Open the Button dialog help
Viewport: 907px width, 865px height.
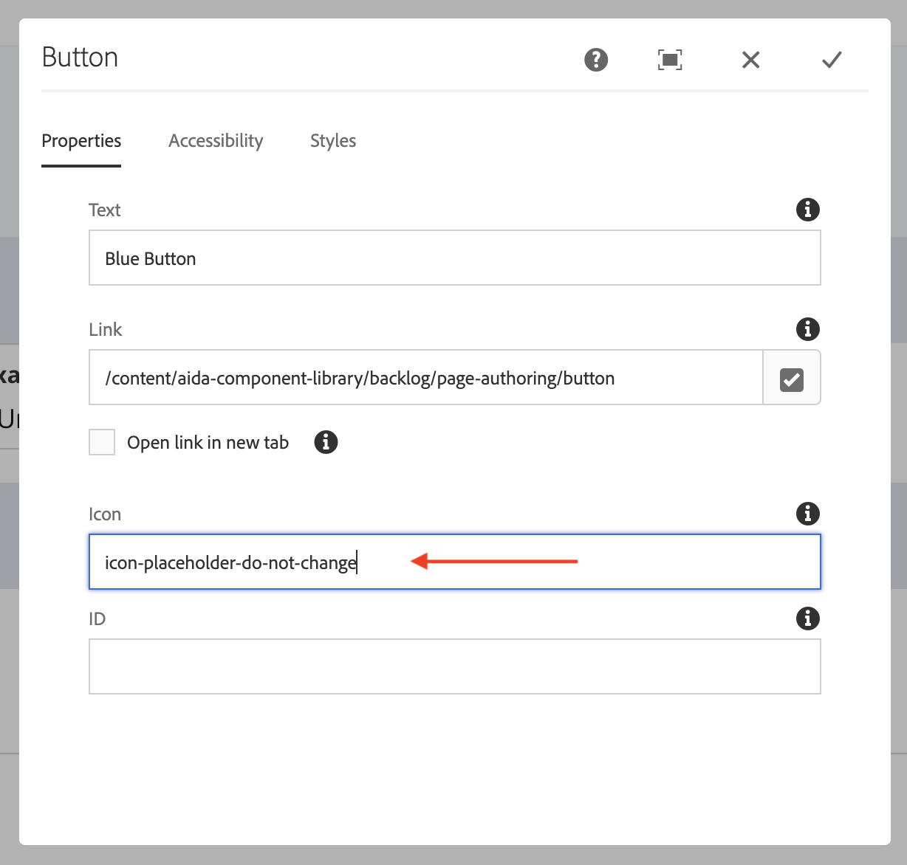click(x=596, y=60)
